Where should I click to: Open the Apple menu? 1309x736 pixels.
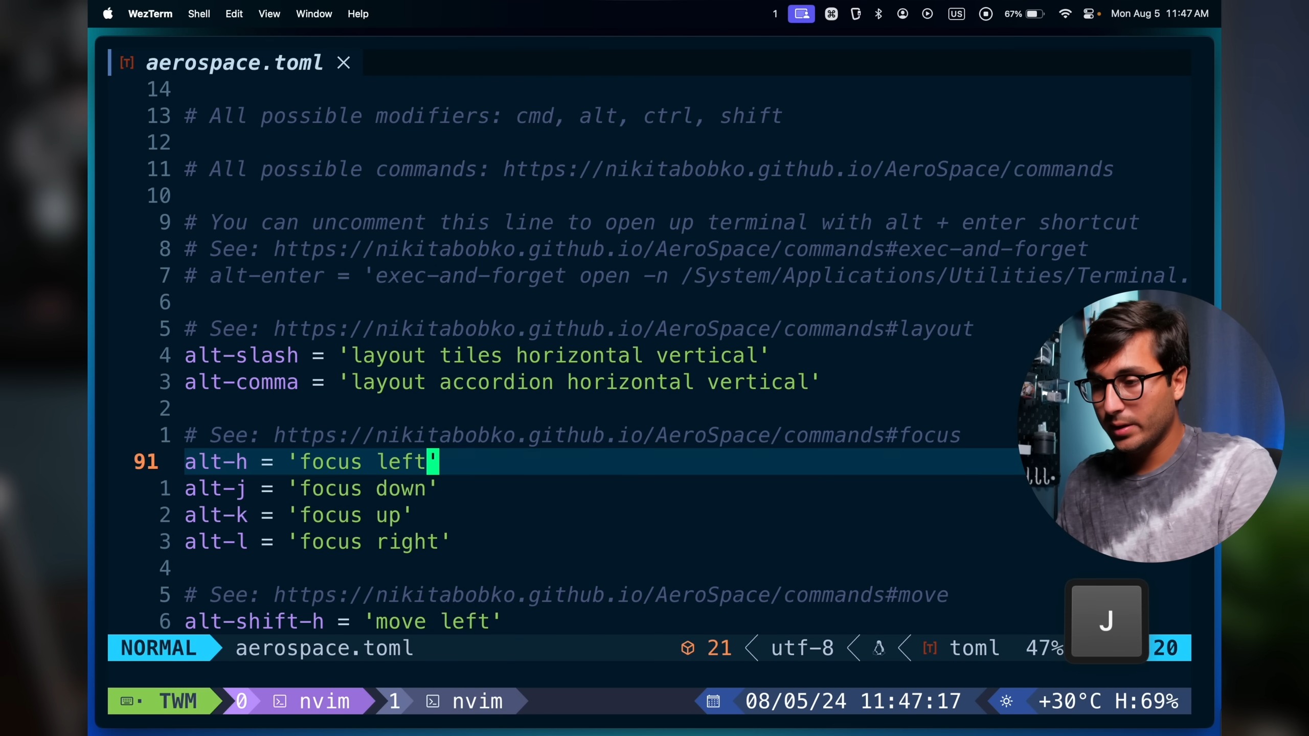(108, 14)
